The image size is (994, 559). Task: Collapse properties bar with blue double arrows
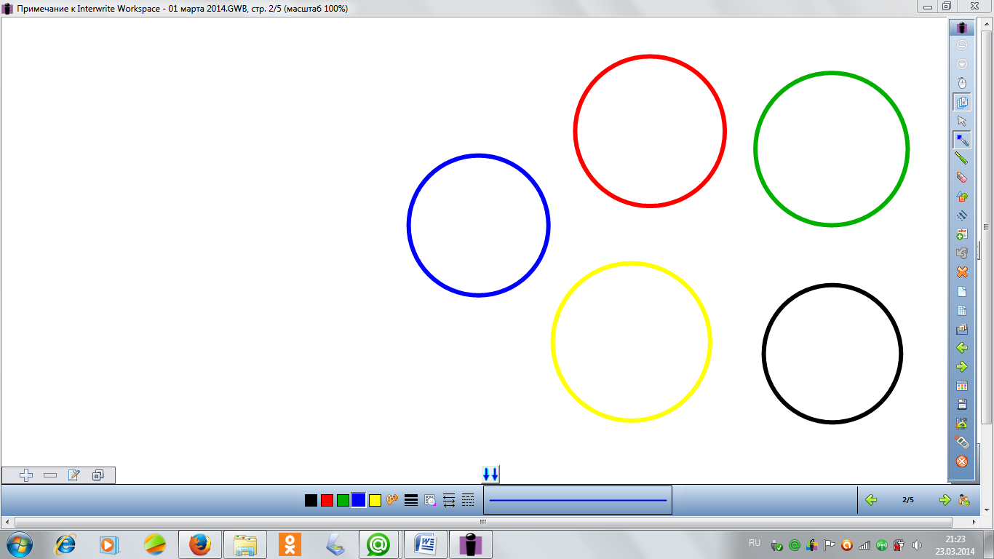tap(490, 475)
